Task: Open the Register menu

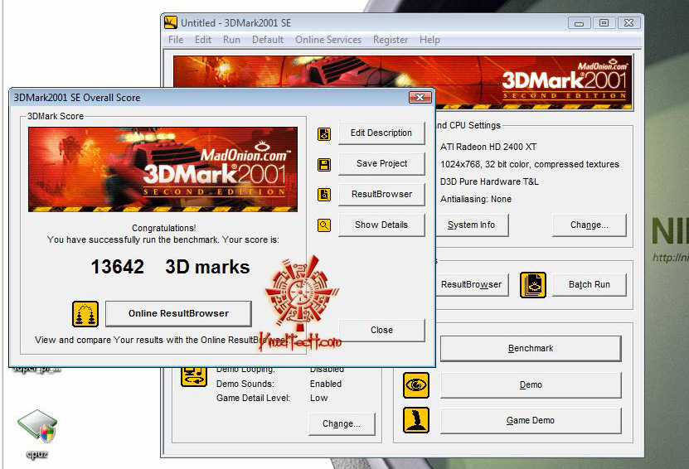Action: [391, 40]
